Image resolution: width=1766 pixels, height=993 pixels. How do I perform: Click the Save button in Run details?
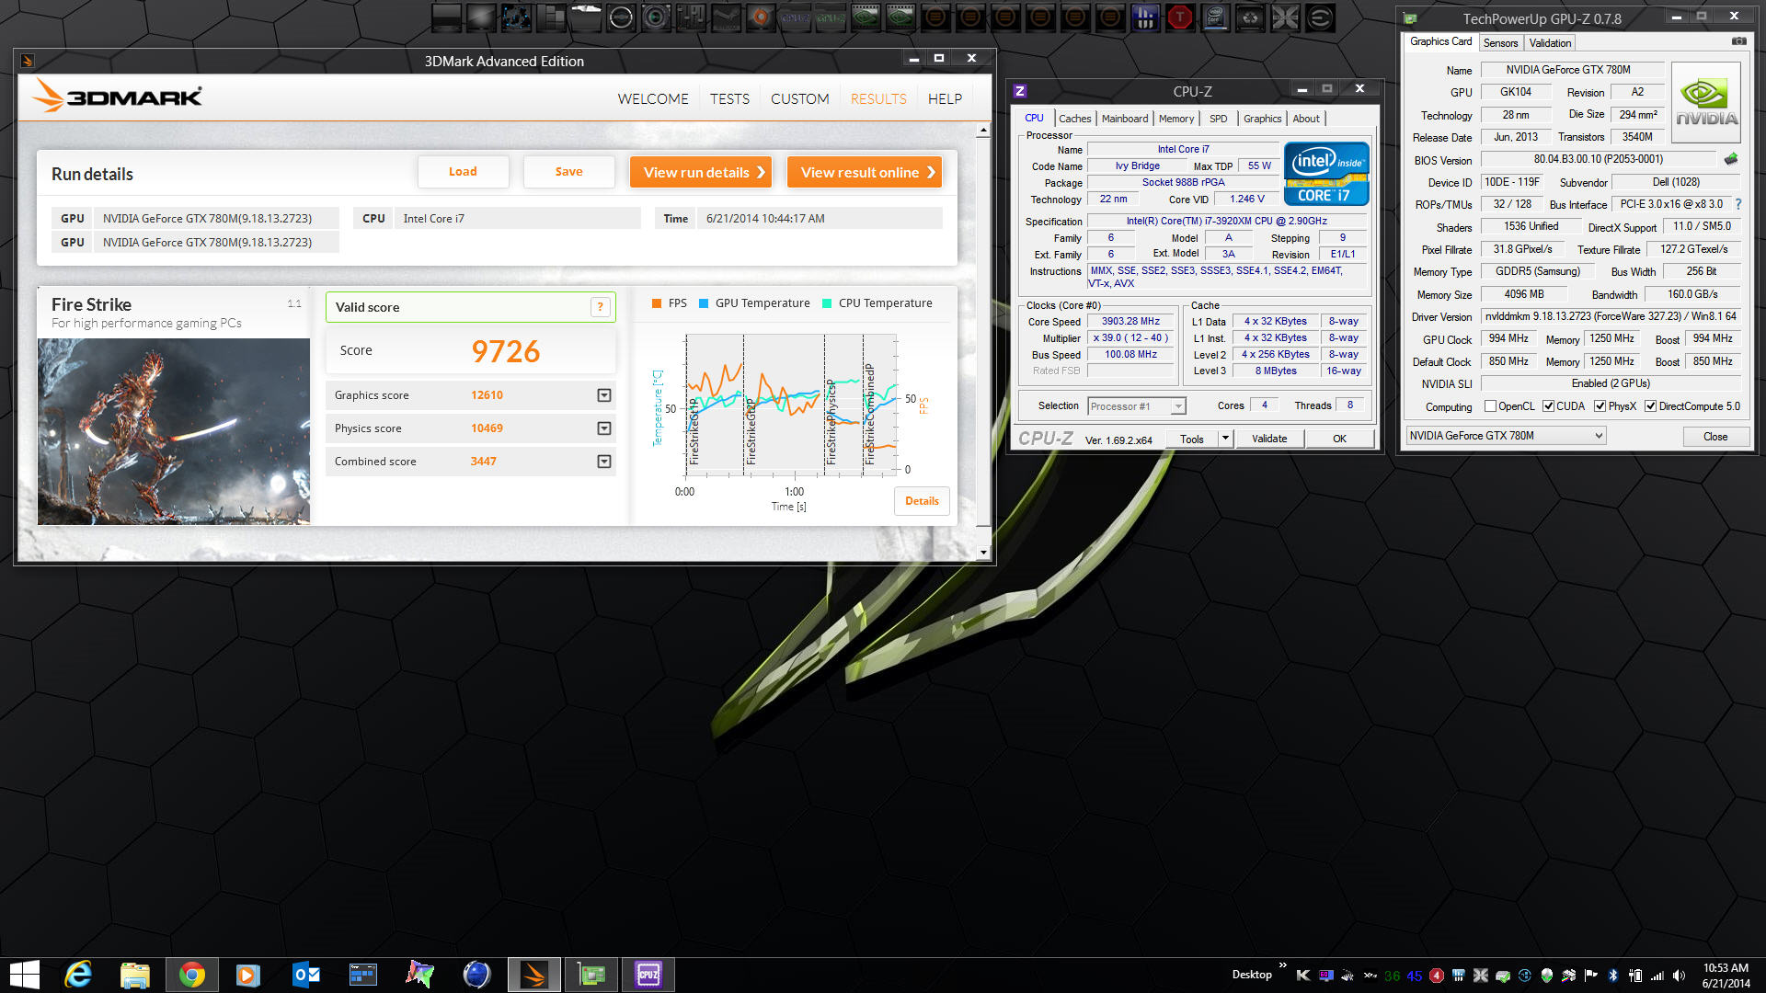[568, 172]
